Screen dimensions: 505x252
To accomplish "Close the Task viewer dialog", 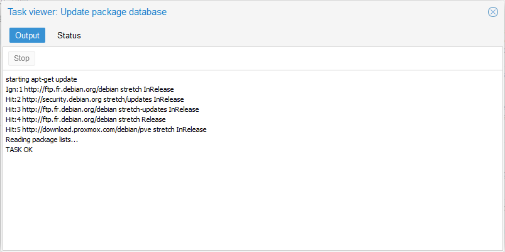I will tap(493, 12).
